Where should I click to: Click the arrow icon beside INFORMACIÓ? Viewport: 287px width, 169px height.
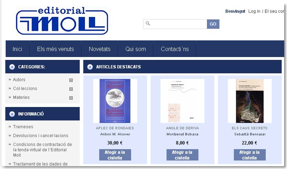coord(12,114)
